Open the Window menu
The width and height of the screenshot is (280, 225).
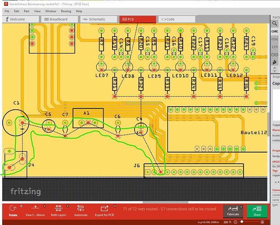[51, 11]
